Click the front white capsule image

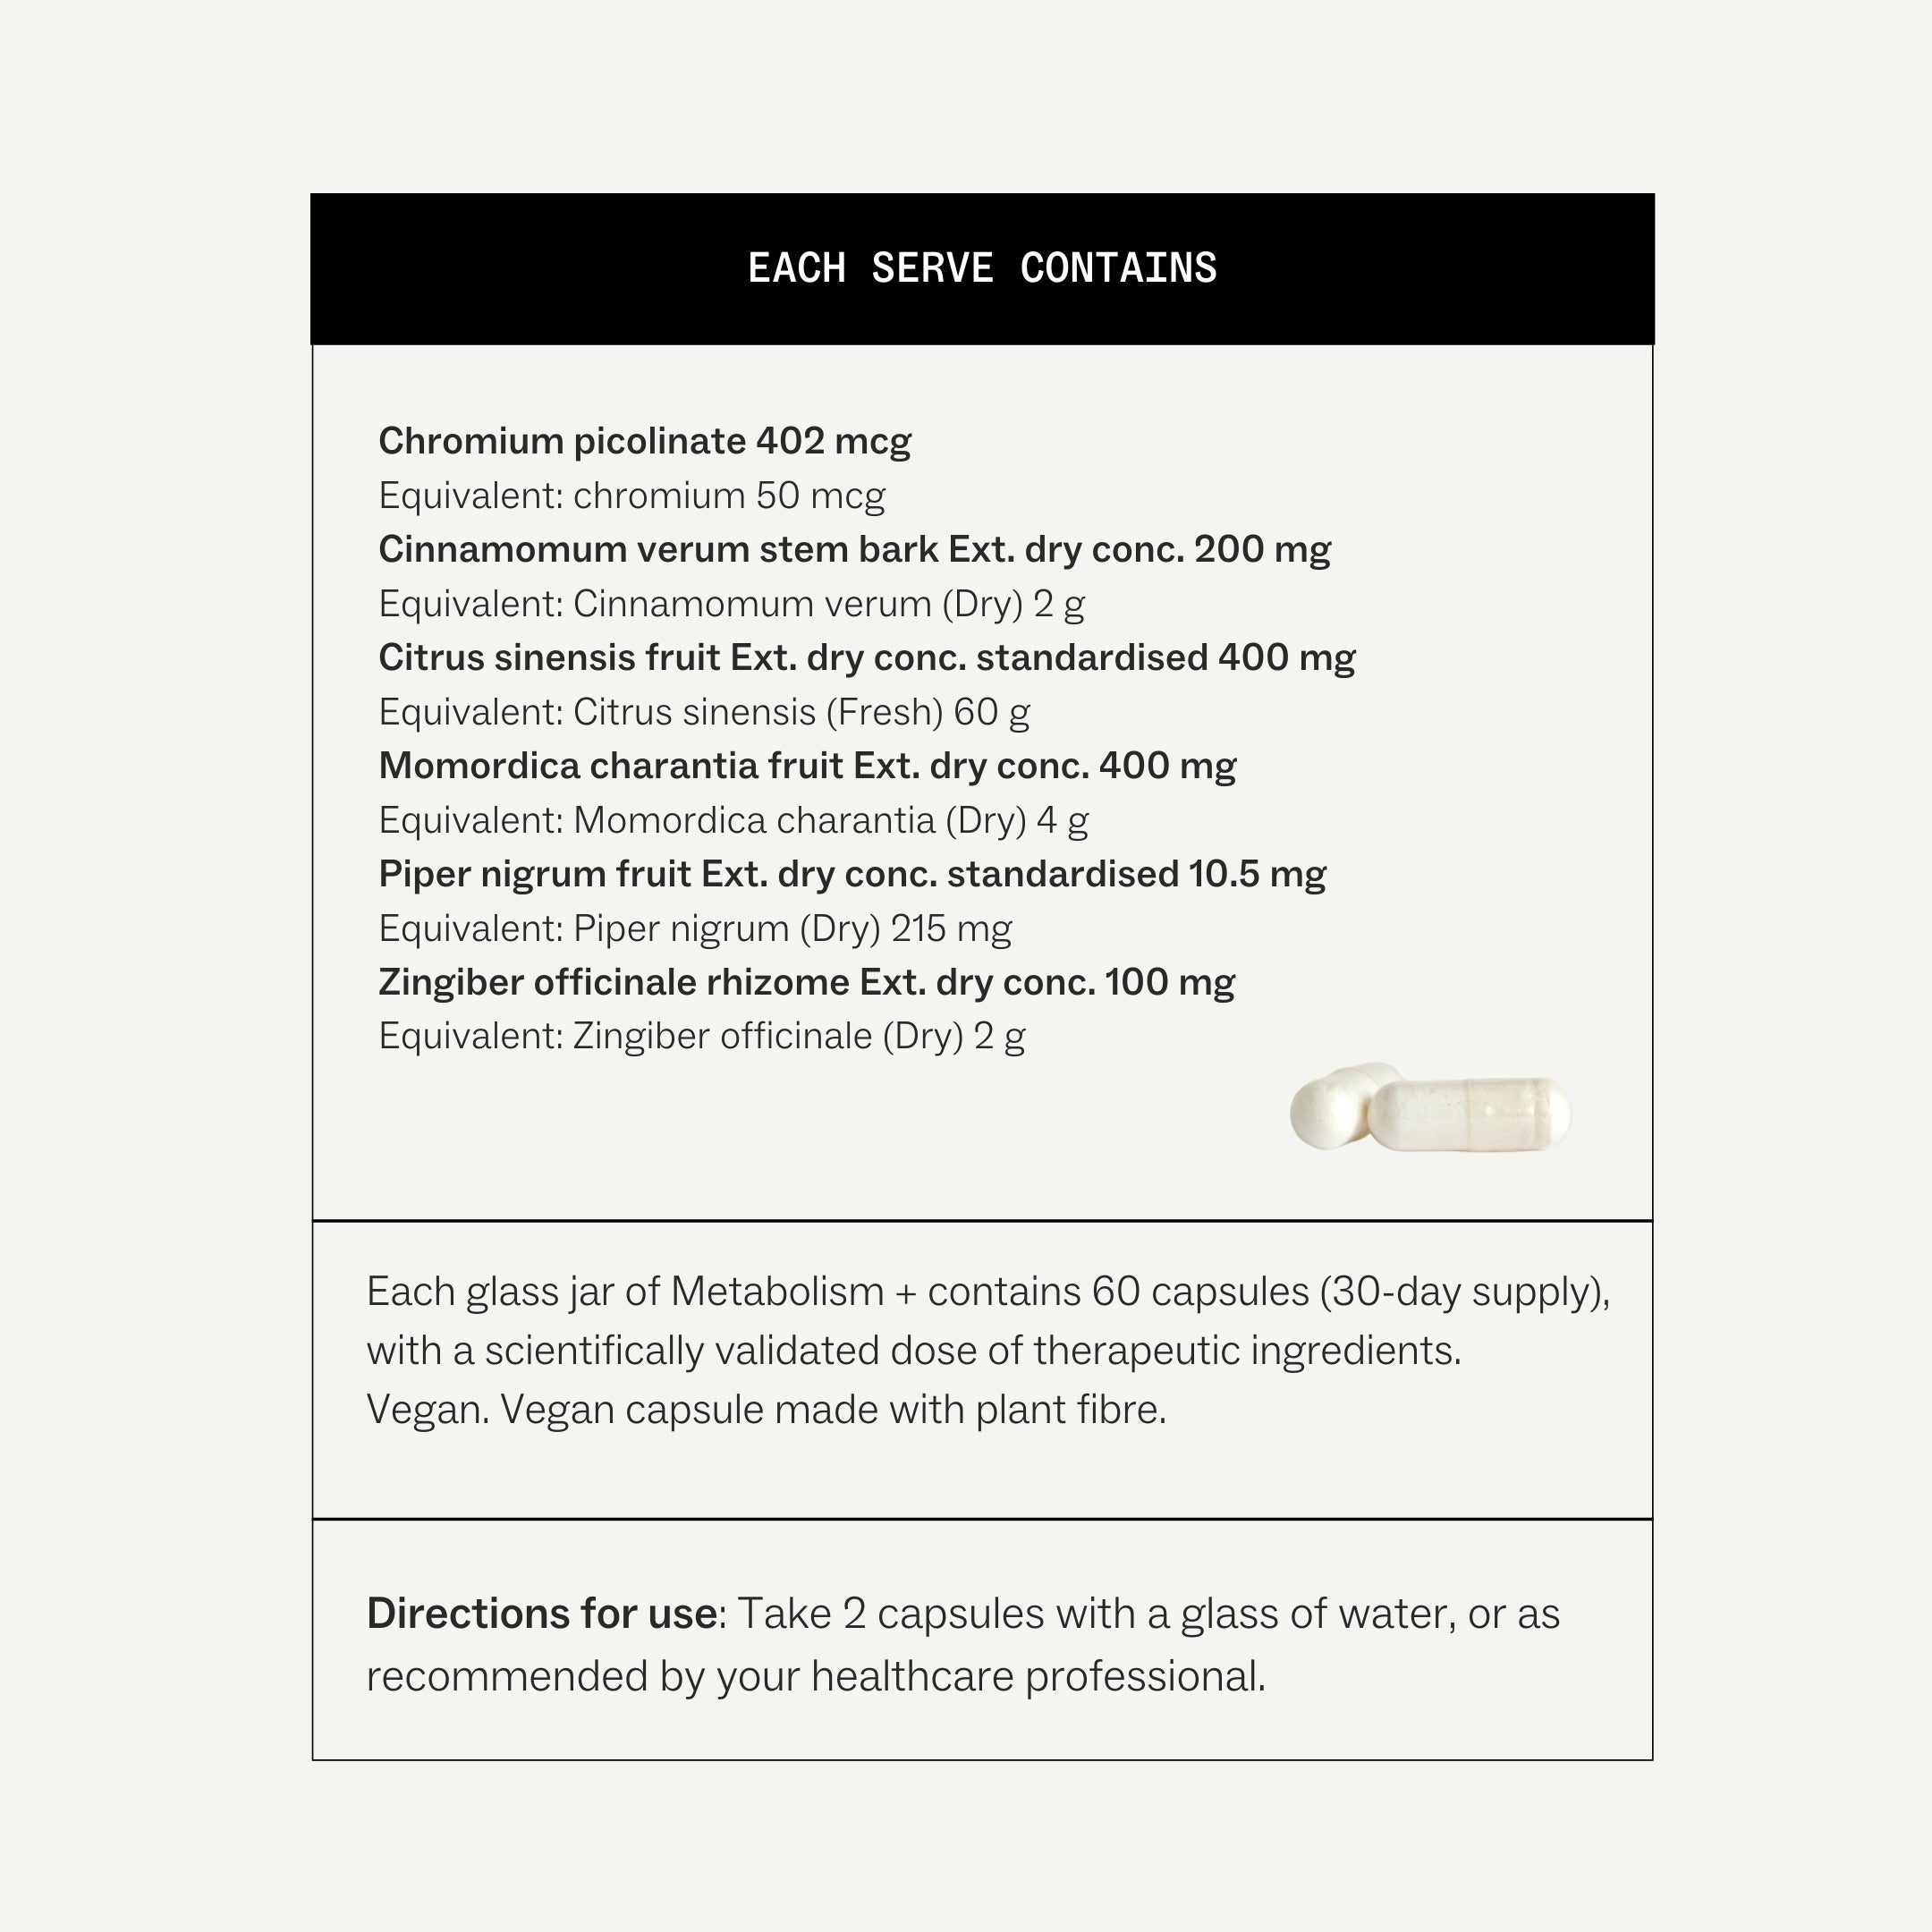pyautogui.click(x=1470, y=1114)
